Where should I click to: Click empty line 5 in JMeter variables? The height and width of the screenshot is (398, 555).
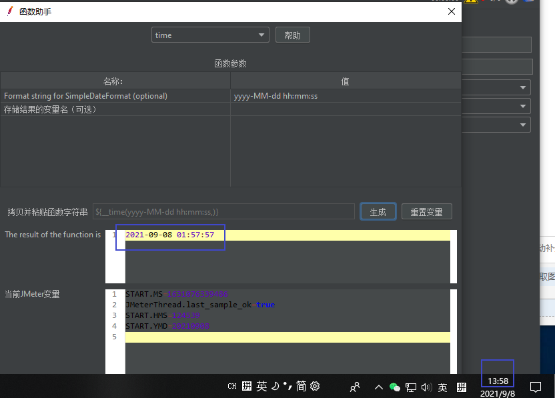[x=288, y=337]
